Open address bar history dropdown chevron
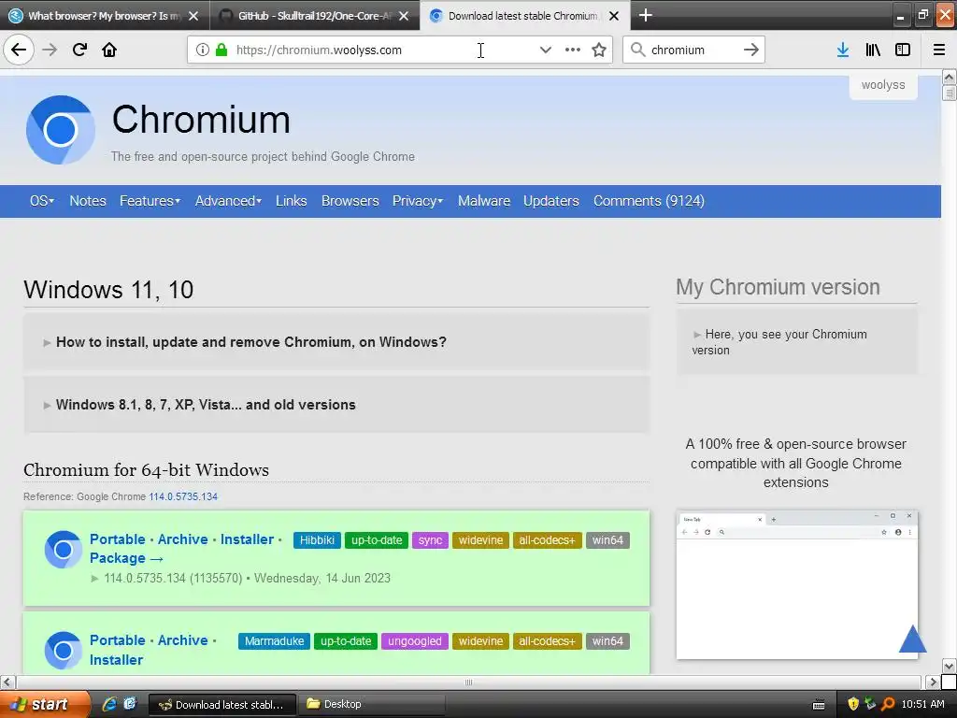957x718 pixels. pyautogui.click(x=546, y=50)
